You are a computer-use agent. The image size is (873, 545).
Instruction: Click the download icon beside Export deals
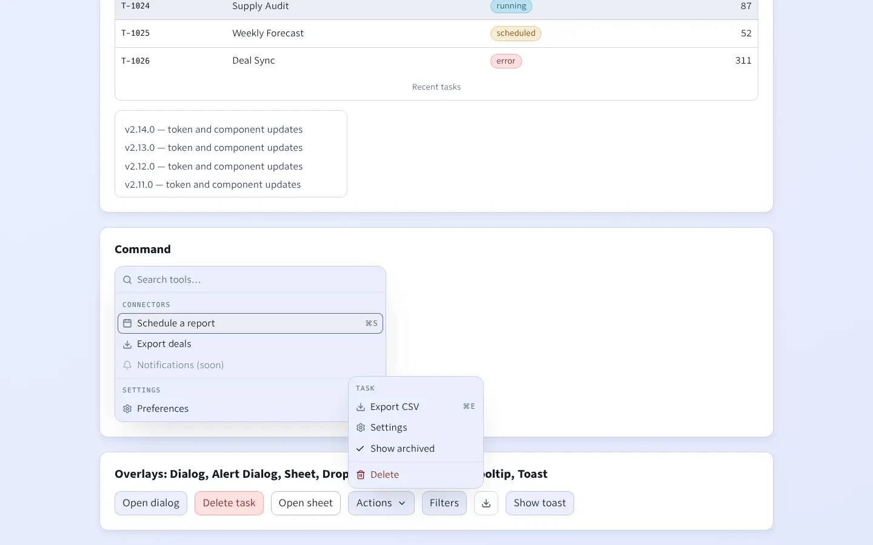point(127,345)
